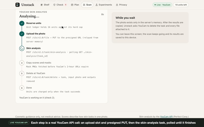204x127 pixels.
Task: Click the 'Cosmetic guidance only' footer text
Action: (62, 117)
